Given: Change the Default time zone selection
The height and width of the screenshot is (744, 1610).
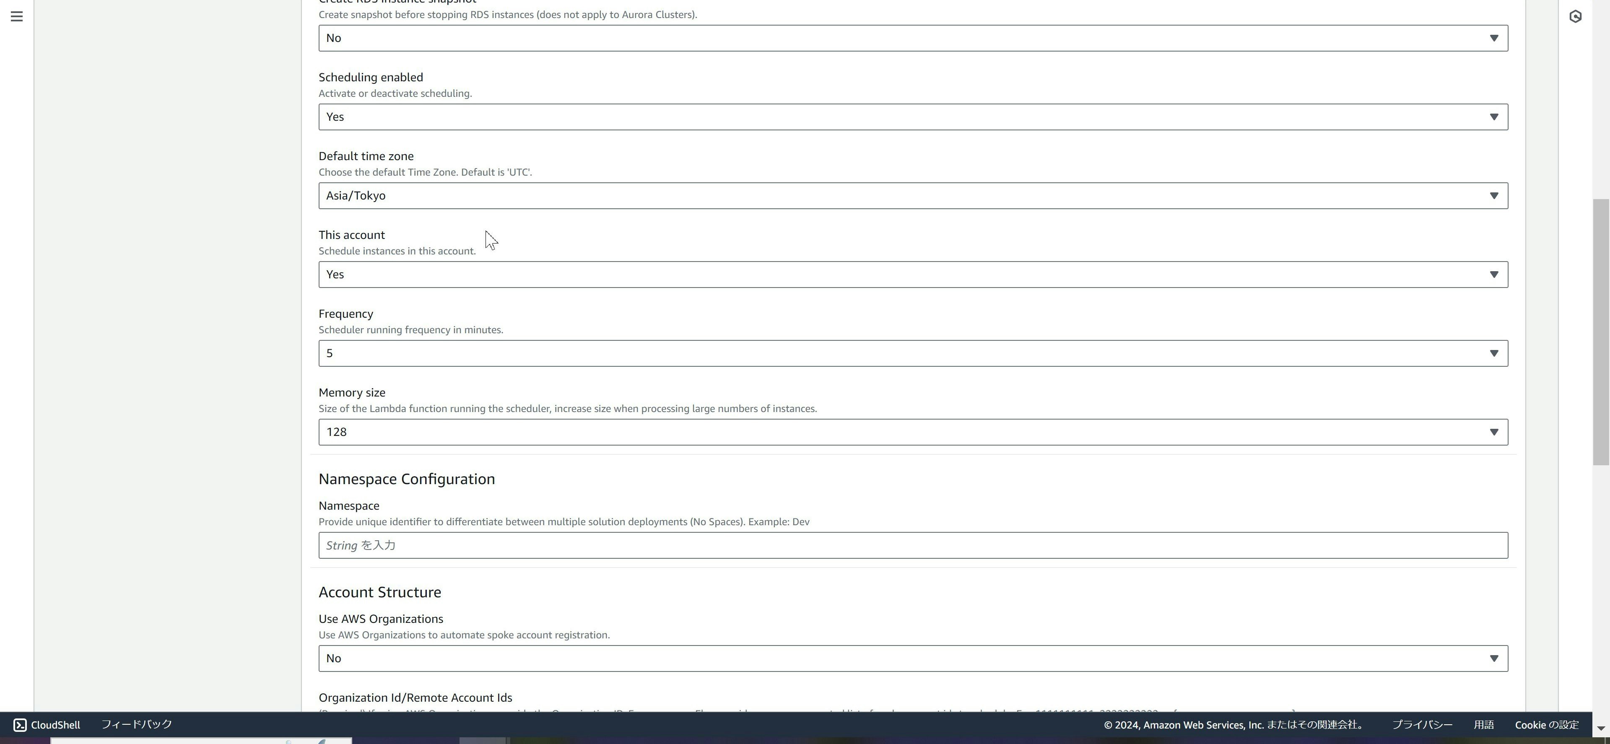Looking at the screenshot, I should point(912,195).
